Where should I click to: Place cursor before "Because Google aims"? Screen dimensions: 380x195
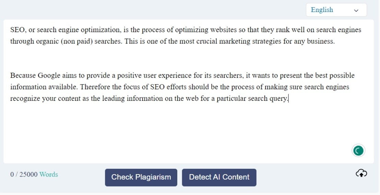click(x=10, y=75)
